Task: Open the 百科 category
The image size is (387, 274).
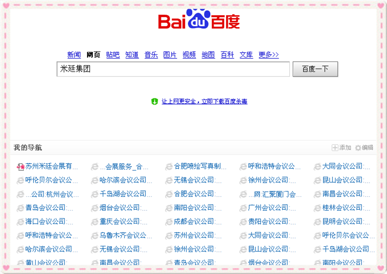Action: point(227,55)
